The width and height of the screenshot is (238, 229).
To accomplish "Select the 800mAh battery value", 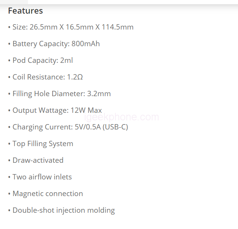I will coord(86,44).
